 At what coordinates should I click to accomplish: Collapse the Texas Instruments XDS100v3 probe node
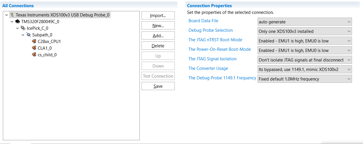(6, 15)
